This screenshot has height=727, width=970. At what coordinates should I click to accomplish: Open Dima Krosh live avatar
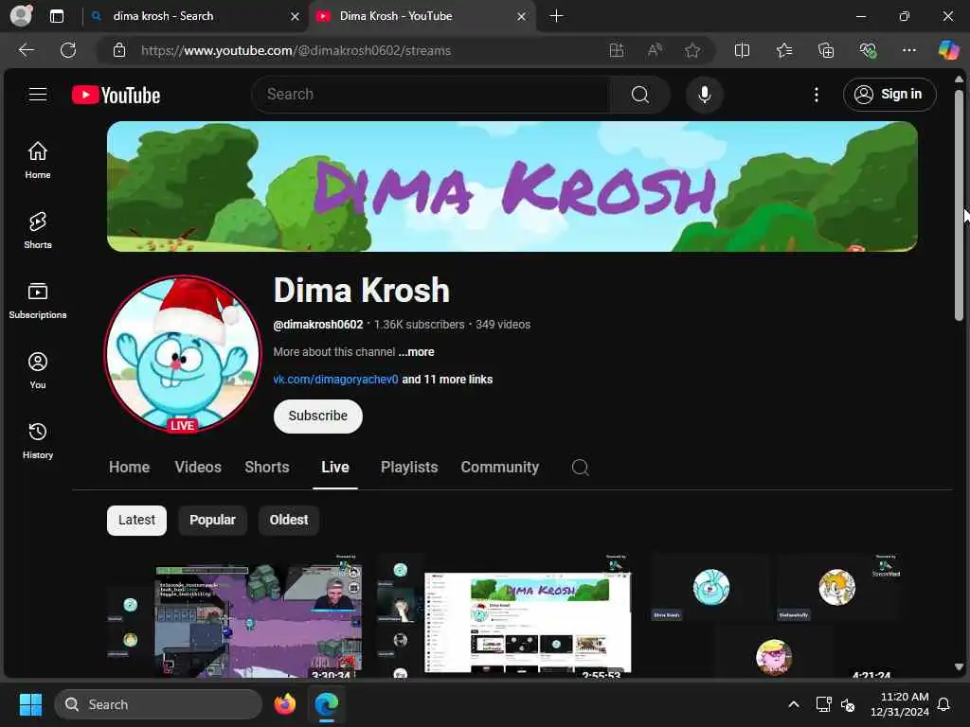[x=182, y=354]
